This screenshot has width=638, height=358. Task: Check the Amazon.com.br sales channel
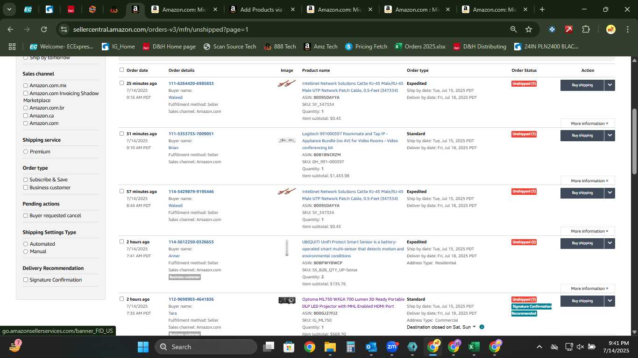26,108
